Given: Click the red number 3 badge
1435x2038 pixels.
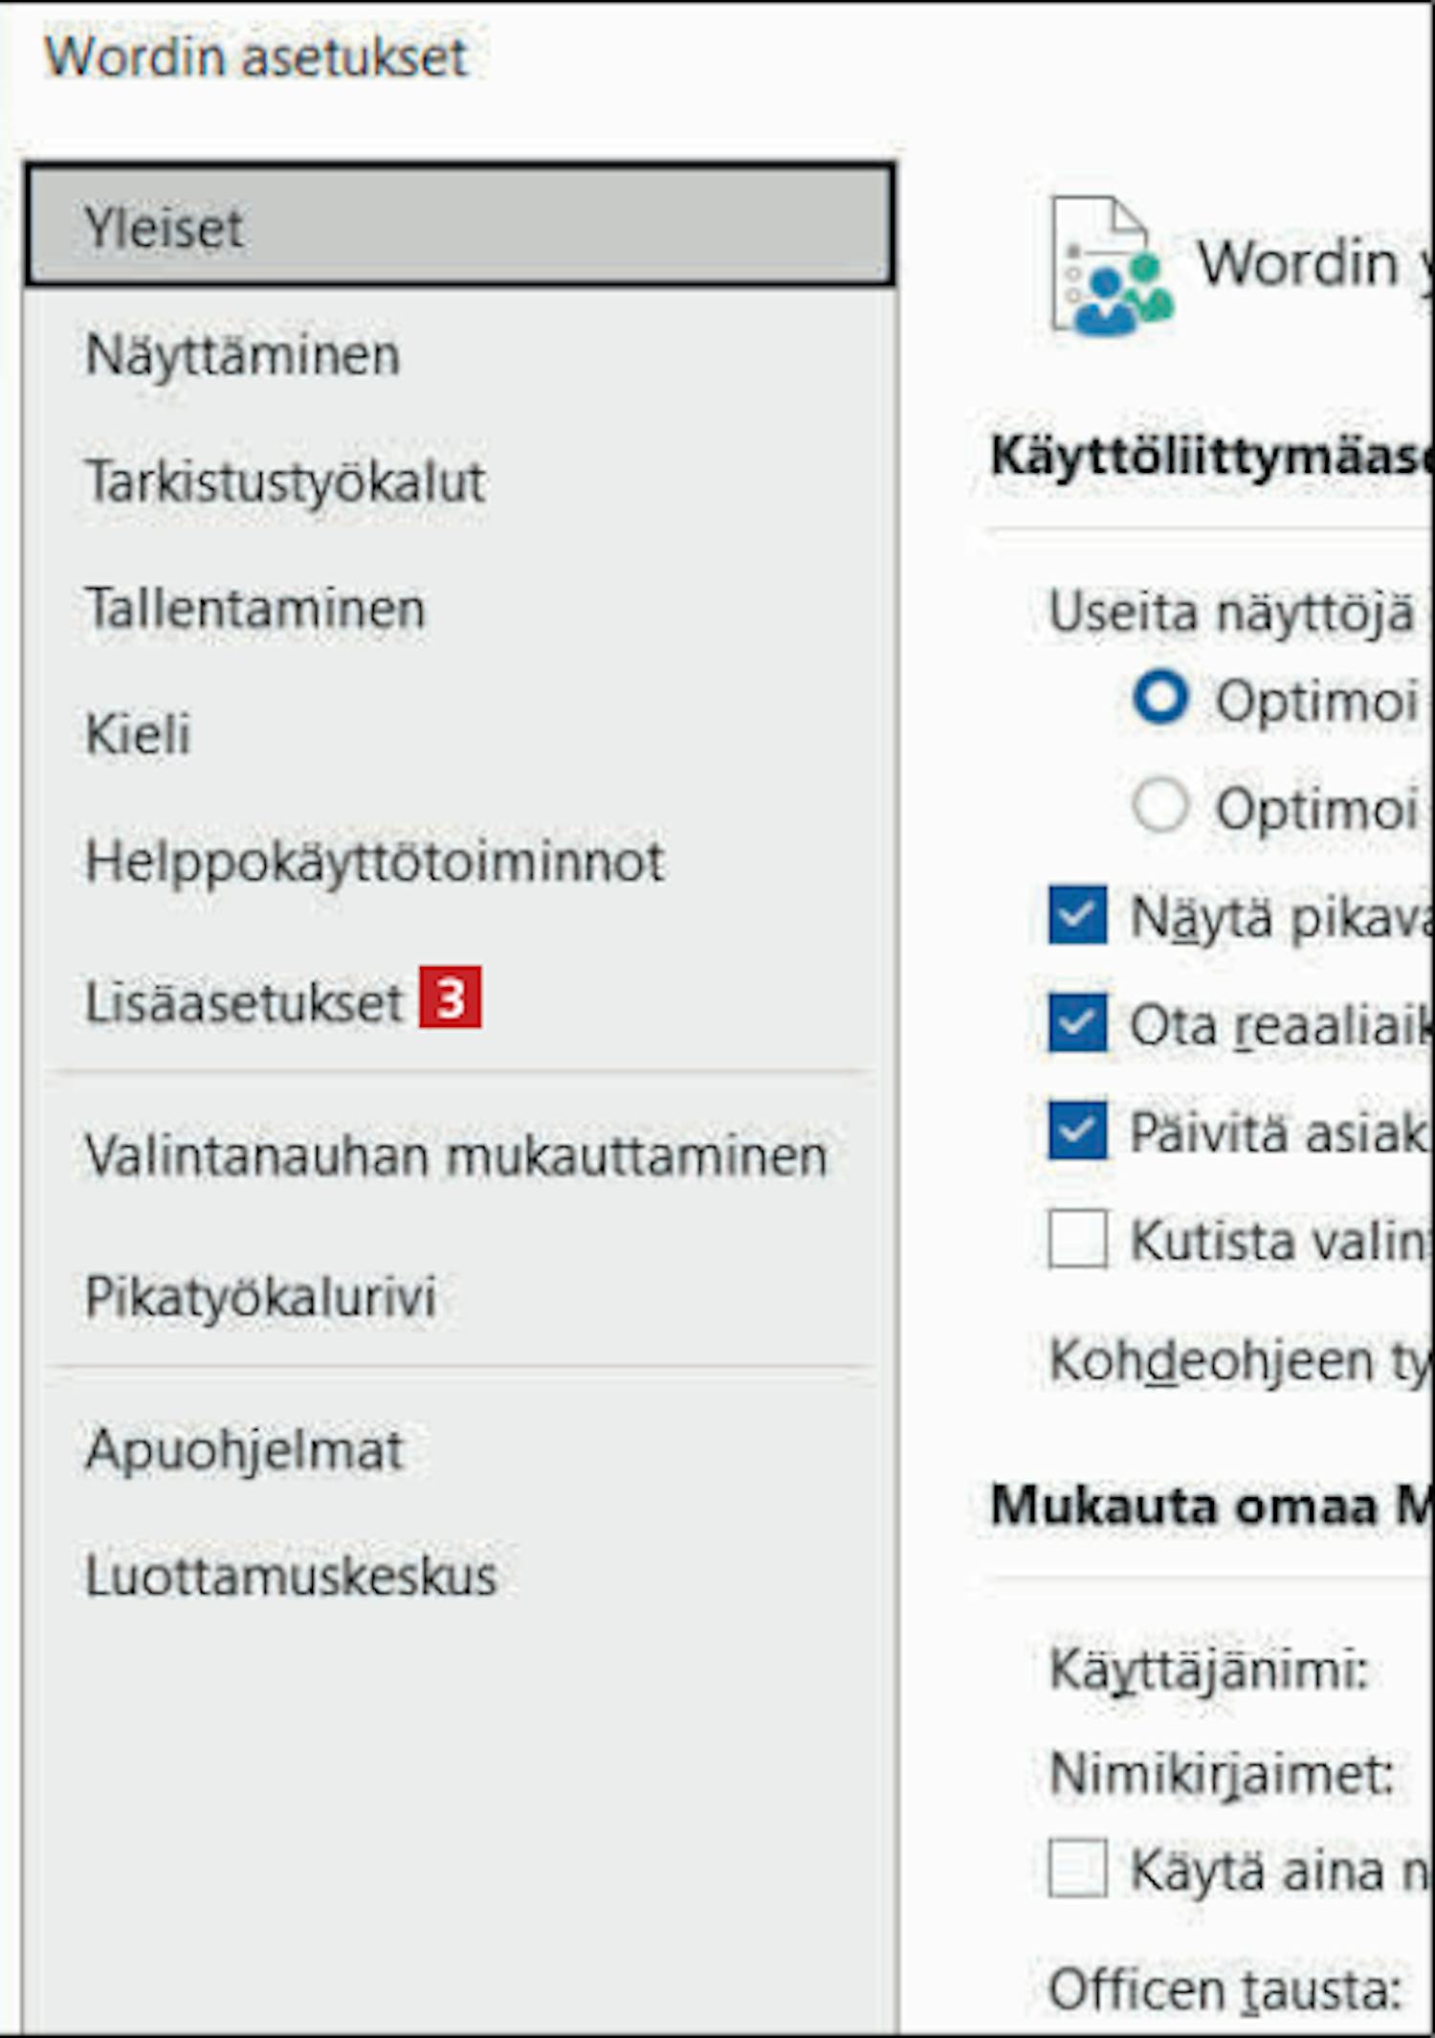Looking at the screenshot, I should click(450, 998).
